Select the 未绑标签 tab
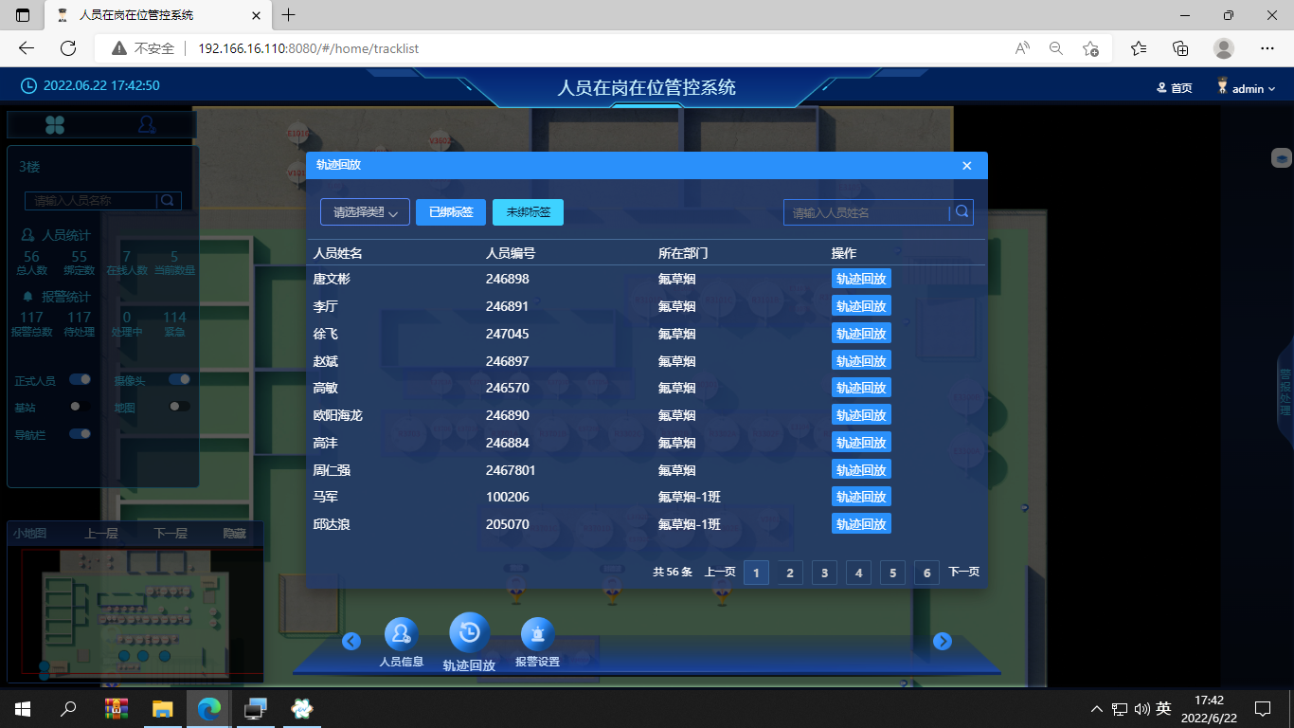The image size is (1294, 728). [528, 212]
